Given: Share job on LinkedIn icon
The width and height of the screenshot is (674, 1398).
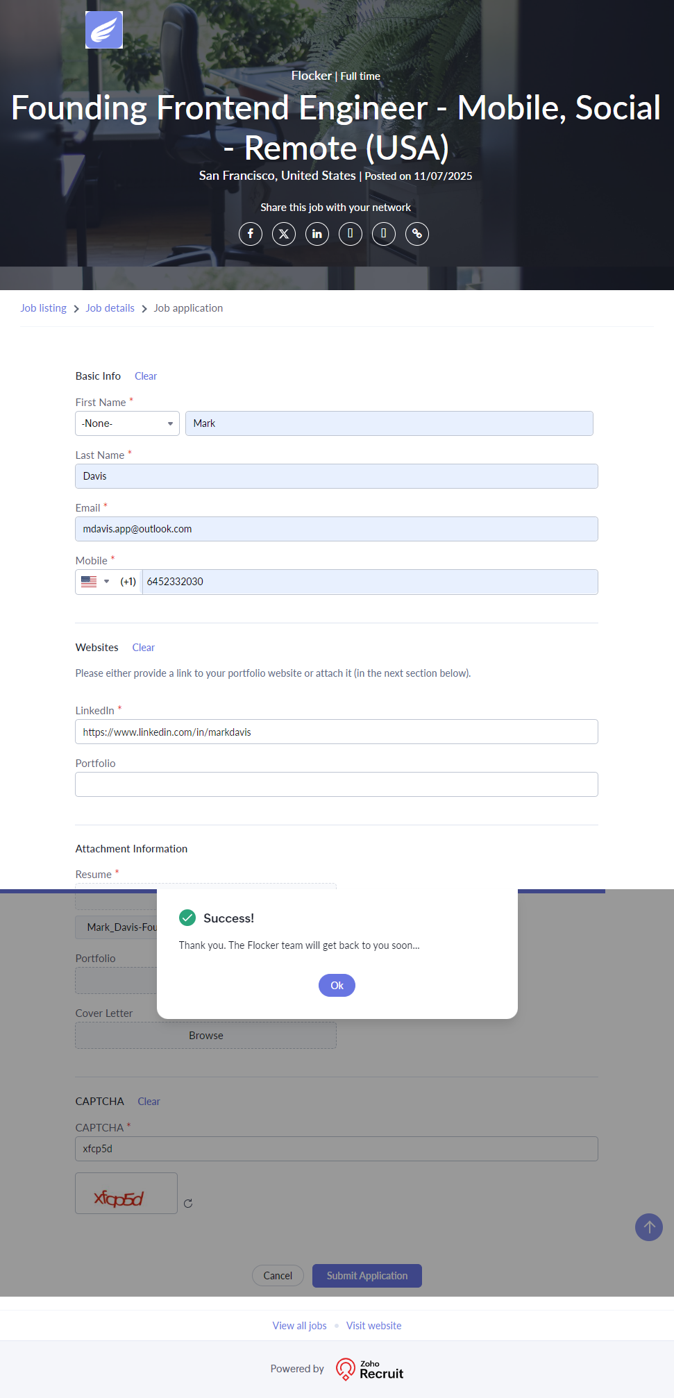Looking at the screenshot, I should [317, 234].
